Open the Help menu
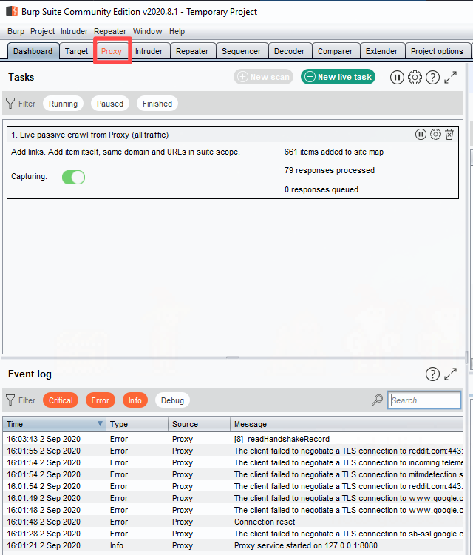Viewport: 473px width, 555px height. (177, 31)
